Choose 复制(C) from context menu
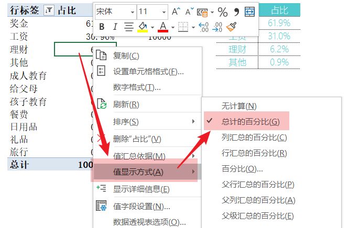The height and width of the screenshot is (228, 348). pyautogui.click(x=126, y=56)
